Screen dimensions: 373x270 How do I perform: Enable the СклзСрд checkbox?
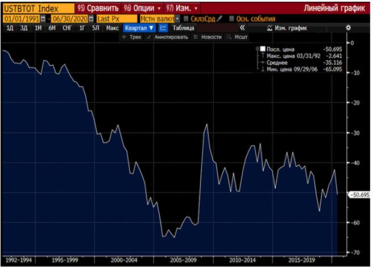186,19
